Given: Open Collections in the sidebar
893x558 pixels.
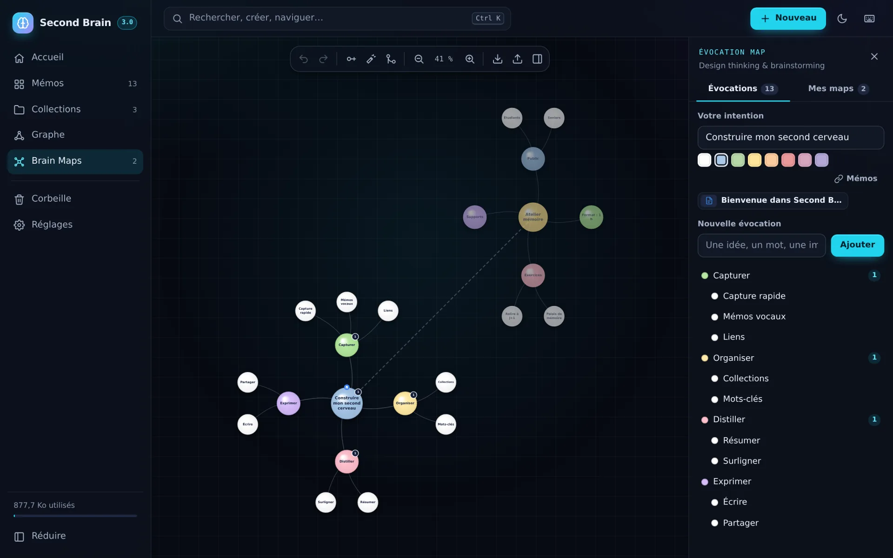Looking at the screenshot, I should pos(75,110).
